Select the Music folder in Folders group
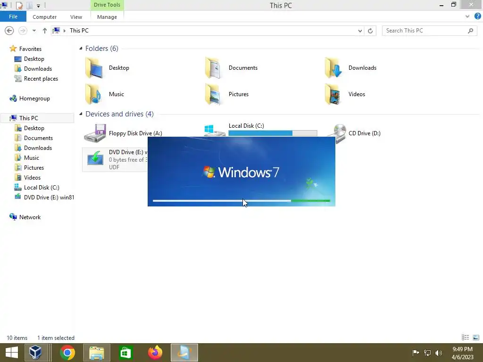 point(105,94)
